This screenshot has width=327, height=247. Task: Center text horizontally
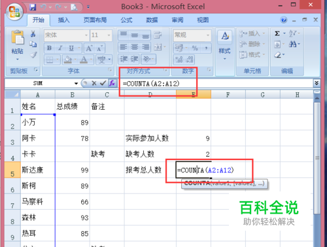click(135, 47)
